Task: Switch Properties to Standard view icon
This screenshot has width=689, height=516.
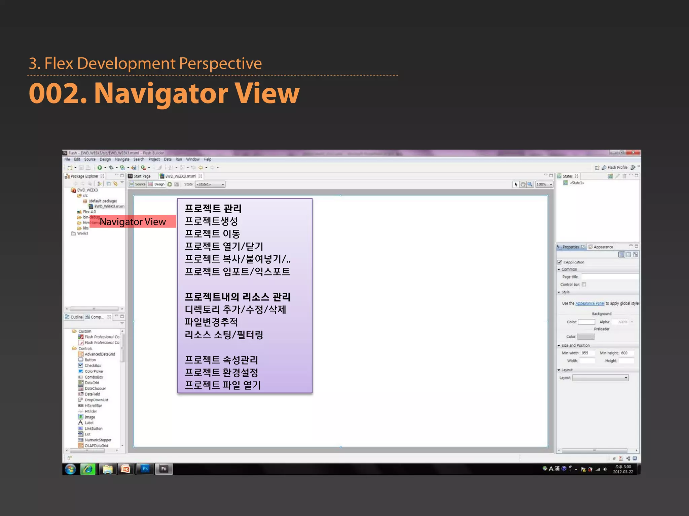Action: 622,255
